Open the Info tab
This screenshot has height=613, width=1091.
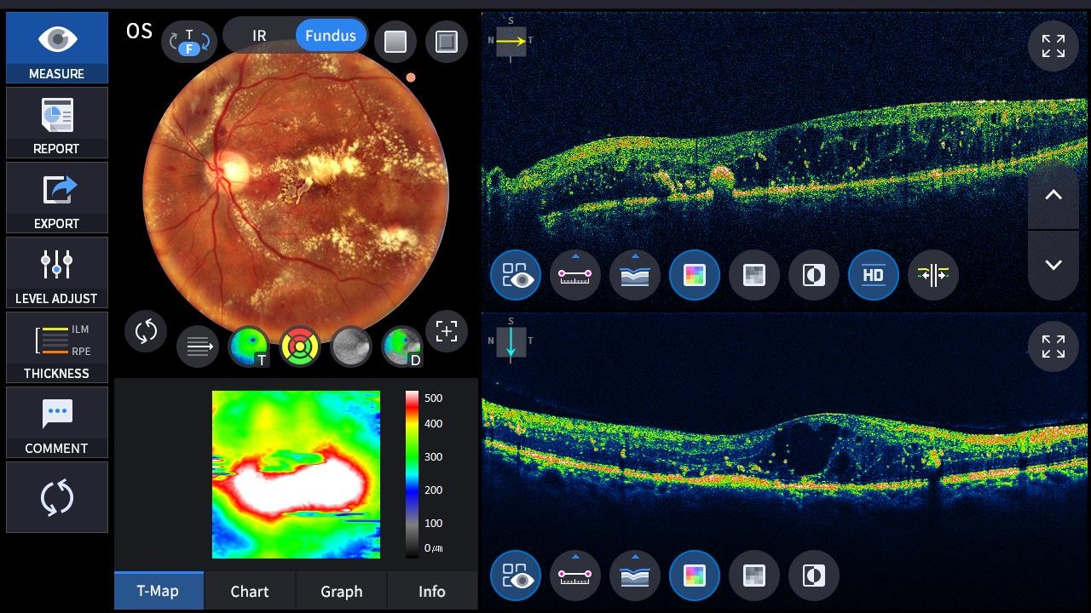point(431,591)
